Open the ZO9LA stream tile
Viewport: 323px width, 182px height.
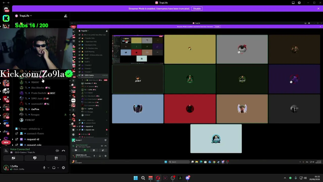pos(138,79)
